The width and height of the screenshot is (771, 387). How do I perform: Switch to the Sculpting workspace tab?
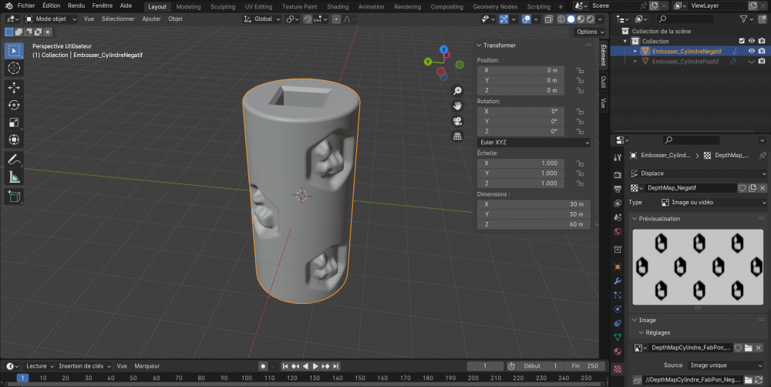tap(222, 6)
